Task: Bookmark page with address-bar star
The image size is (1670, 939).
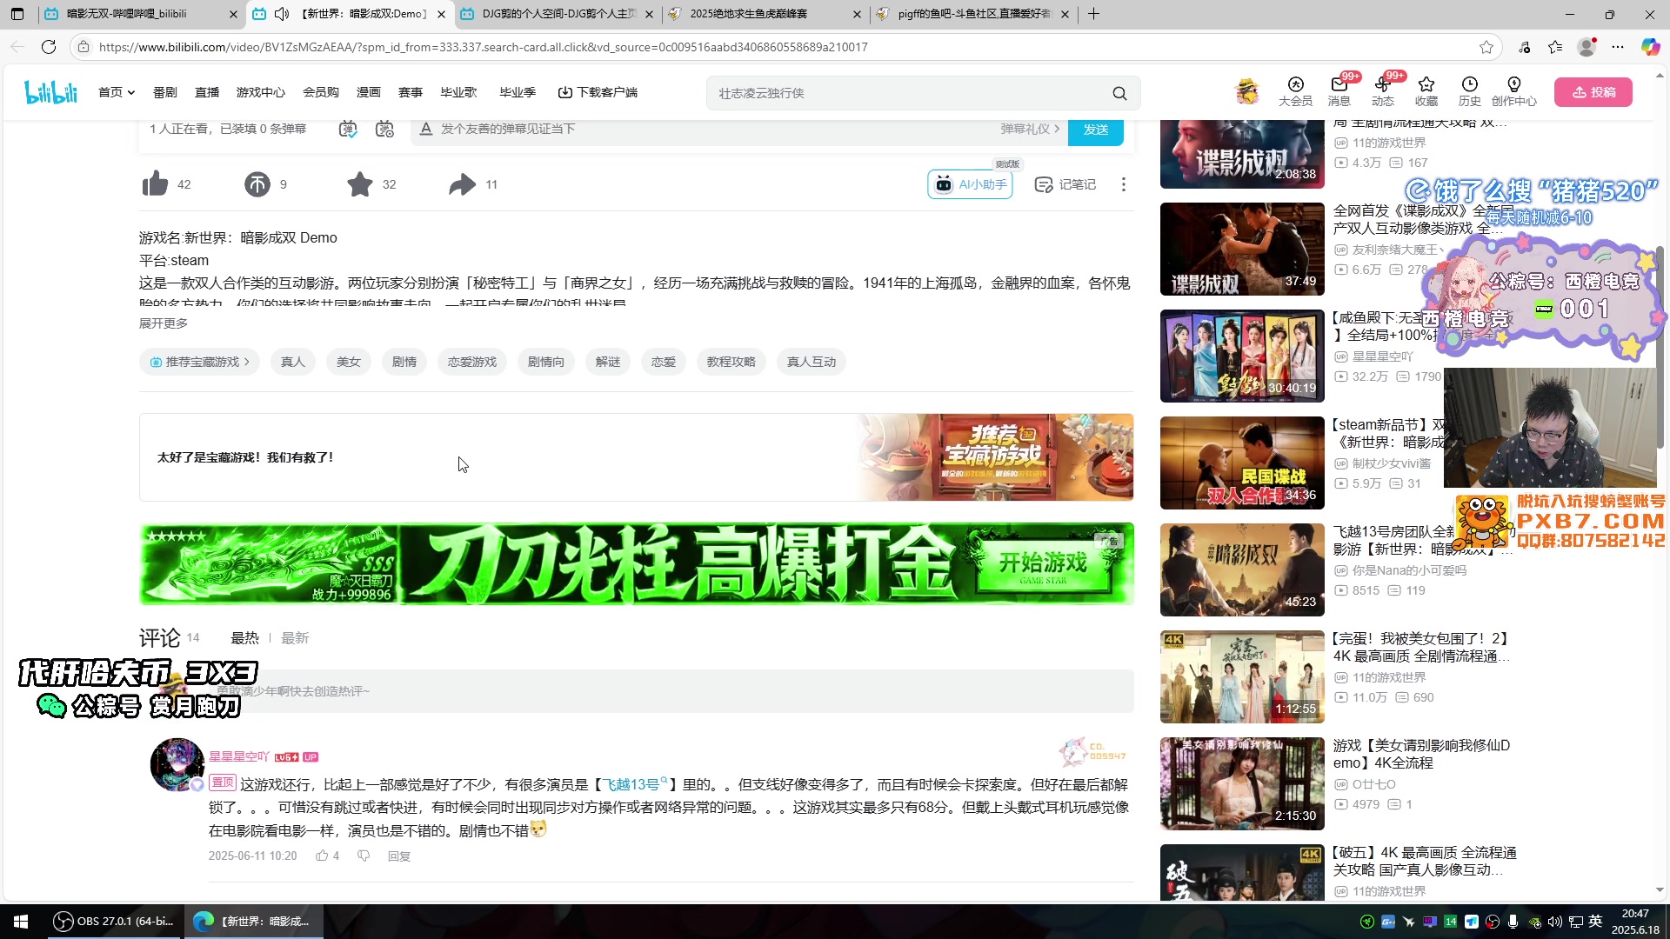Action: [1486, 47]
